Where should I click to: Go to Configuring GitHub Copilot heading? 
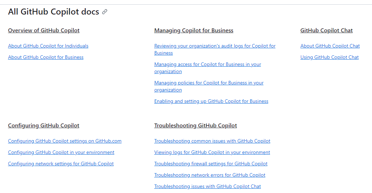pos(44,126)
